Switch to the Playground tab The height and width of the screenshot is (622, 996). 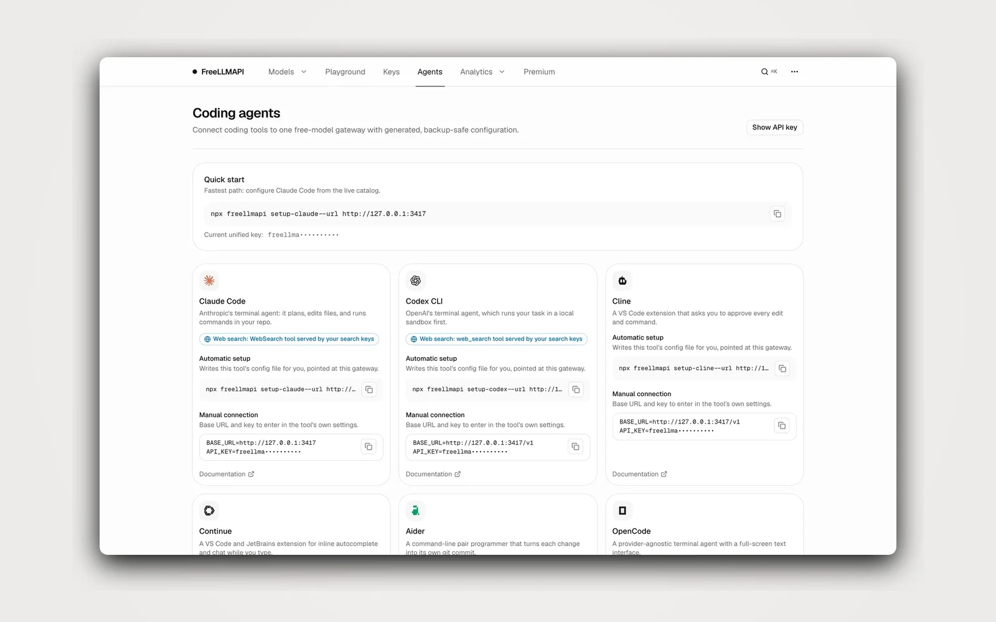(x=345, y=72)
